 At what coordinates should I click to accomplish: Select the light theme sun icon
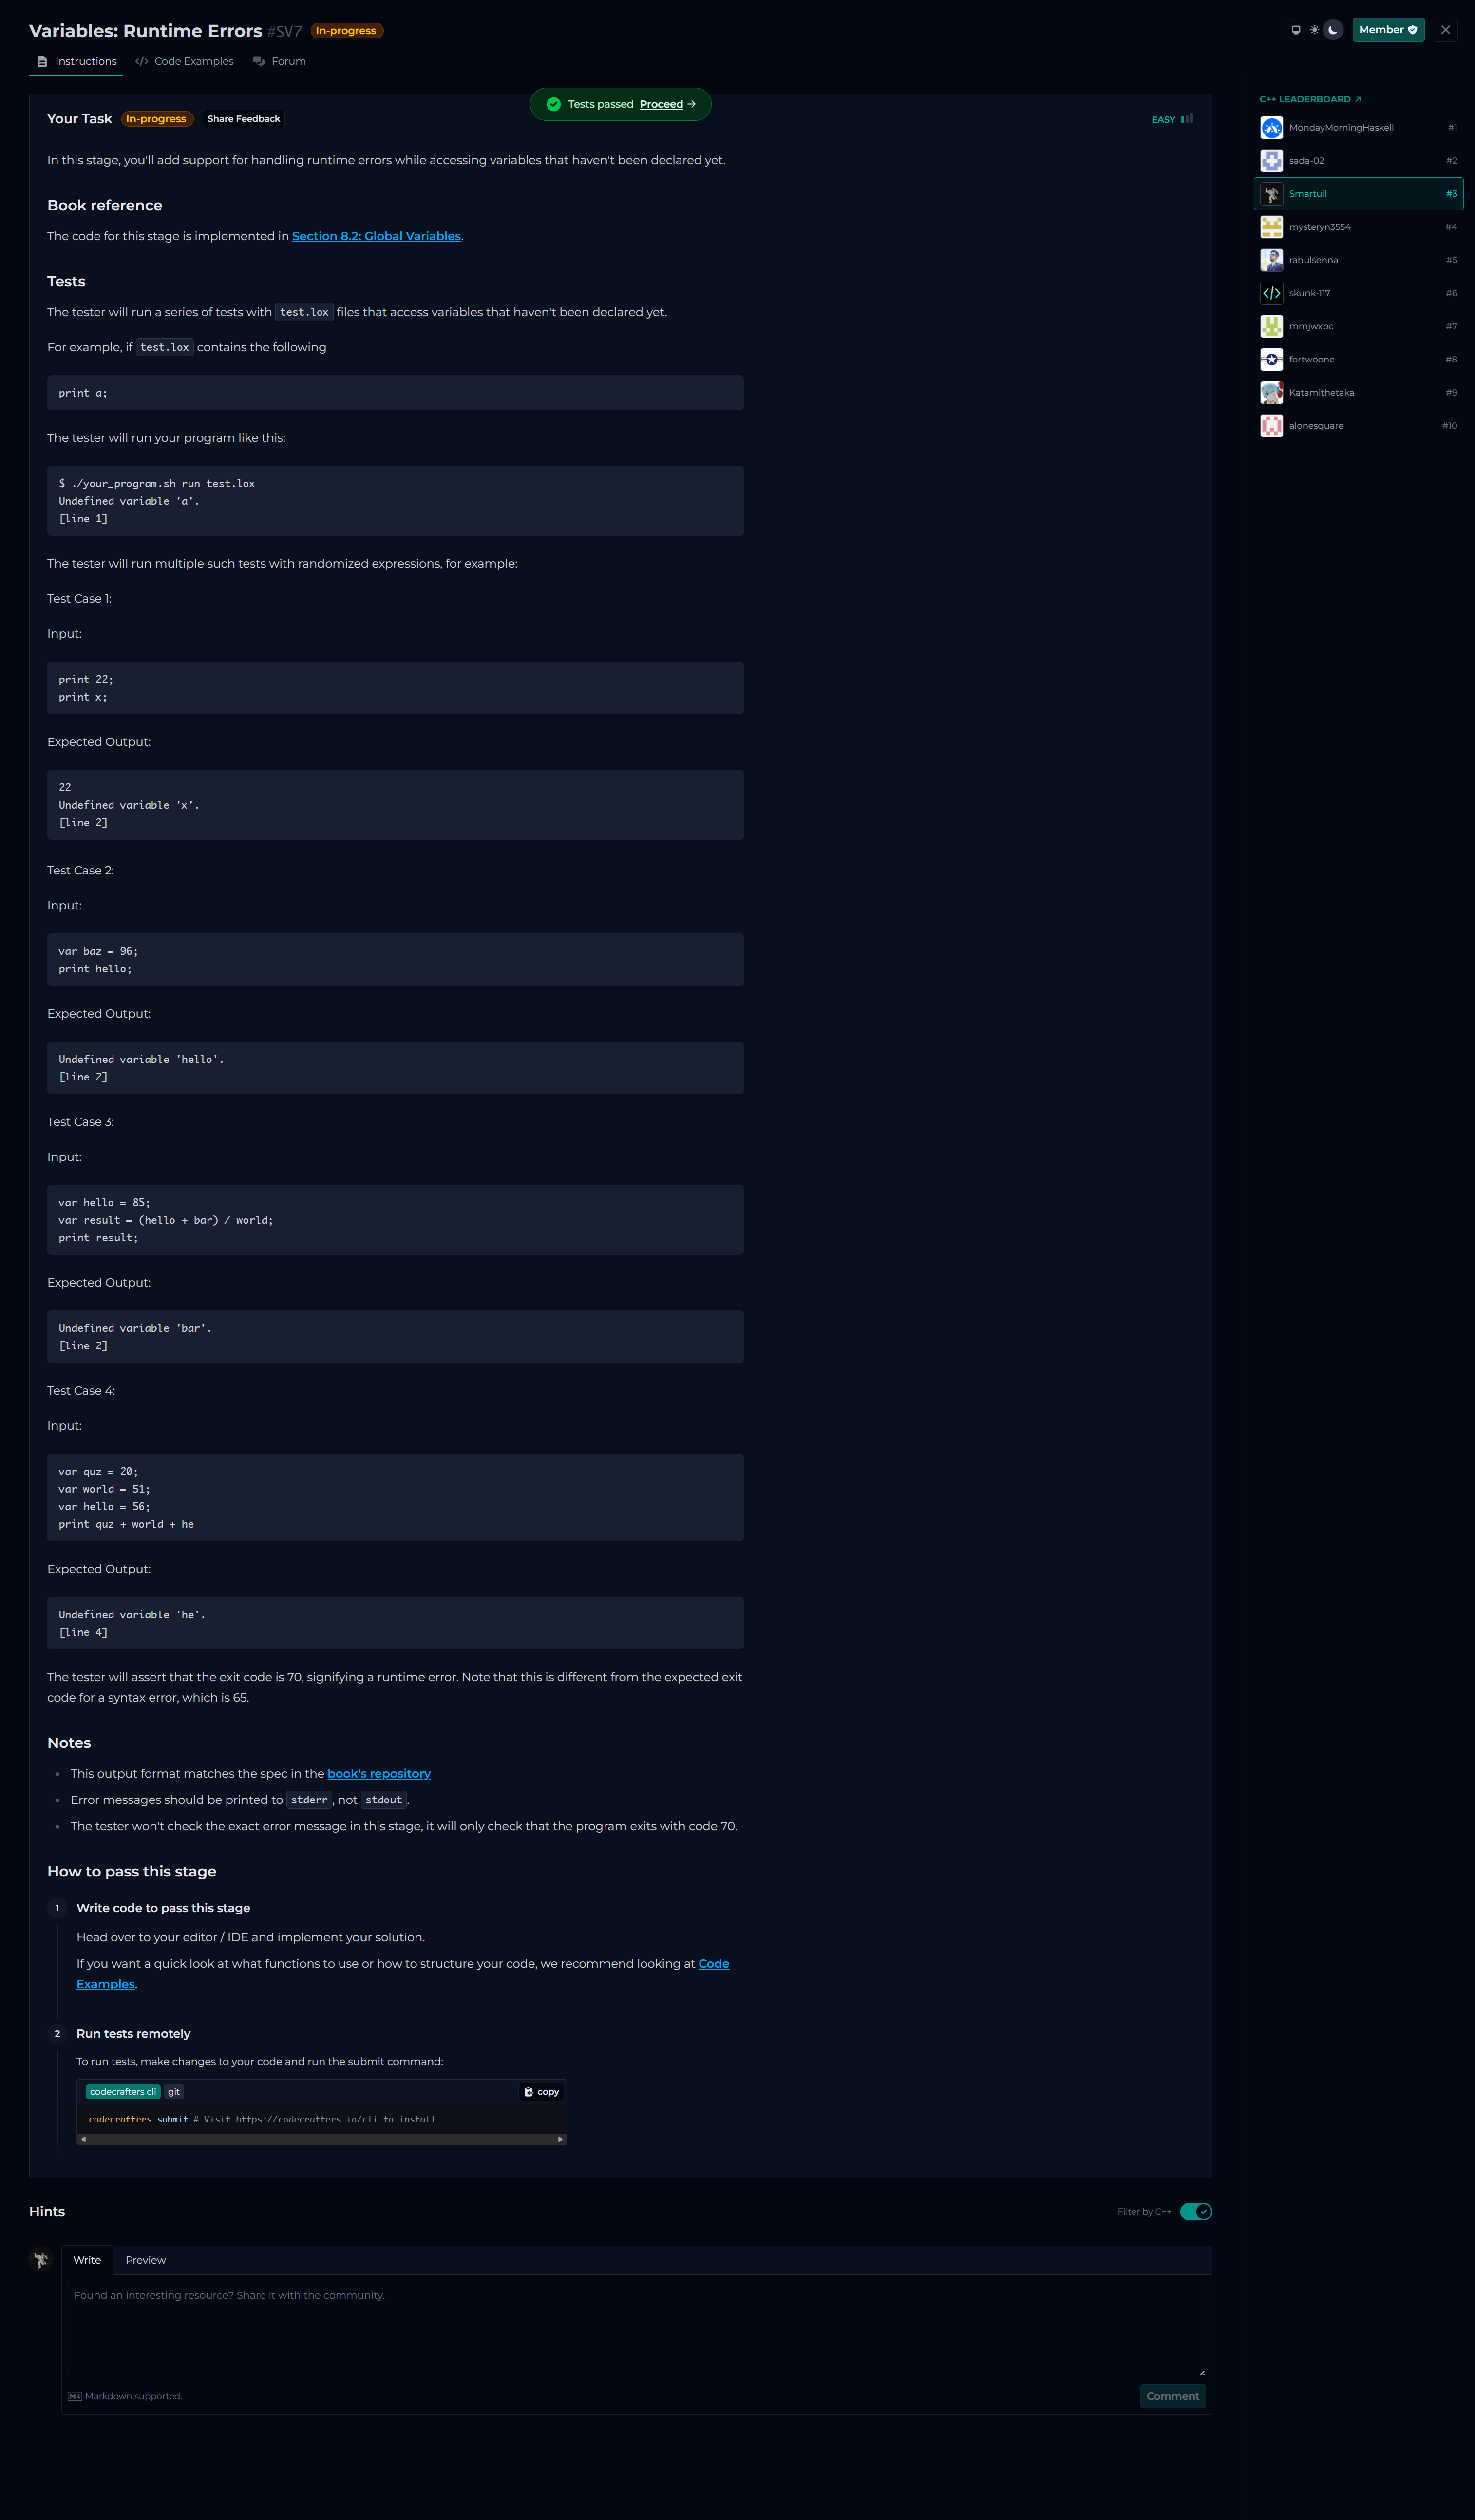click(x=1314, y=30)
